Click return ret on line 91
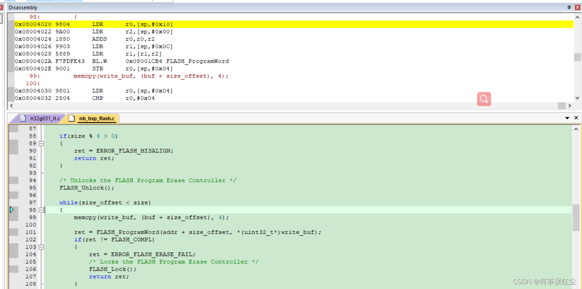 point(94,158)
